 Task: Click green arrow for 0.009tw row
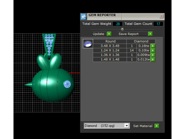click(153, 55)
